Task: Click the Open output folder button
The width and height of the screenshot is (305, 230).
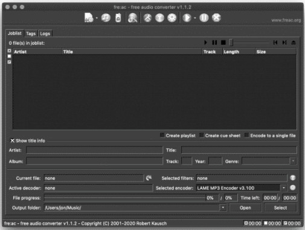Action: [x=245, y=208]
